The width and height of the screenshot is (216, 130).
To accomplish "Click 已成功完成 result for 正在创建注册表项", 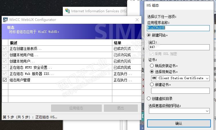I will click(x=122, y=49).
